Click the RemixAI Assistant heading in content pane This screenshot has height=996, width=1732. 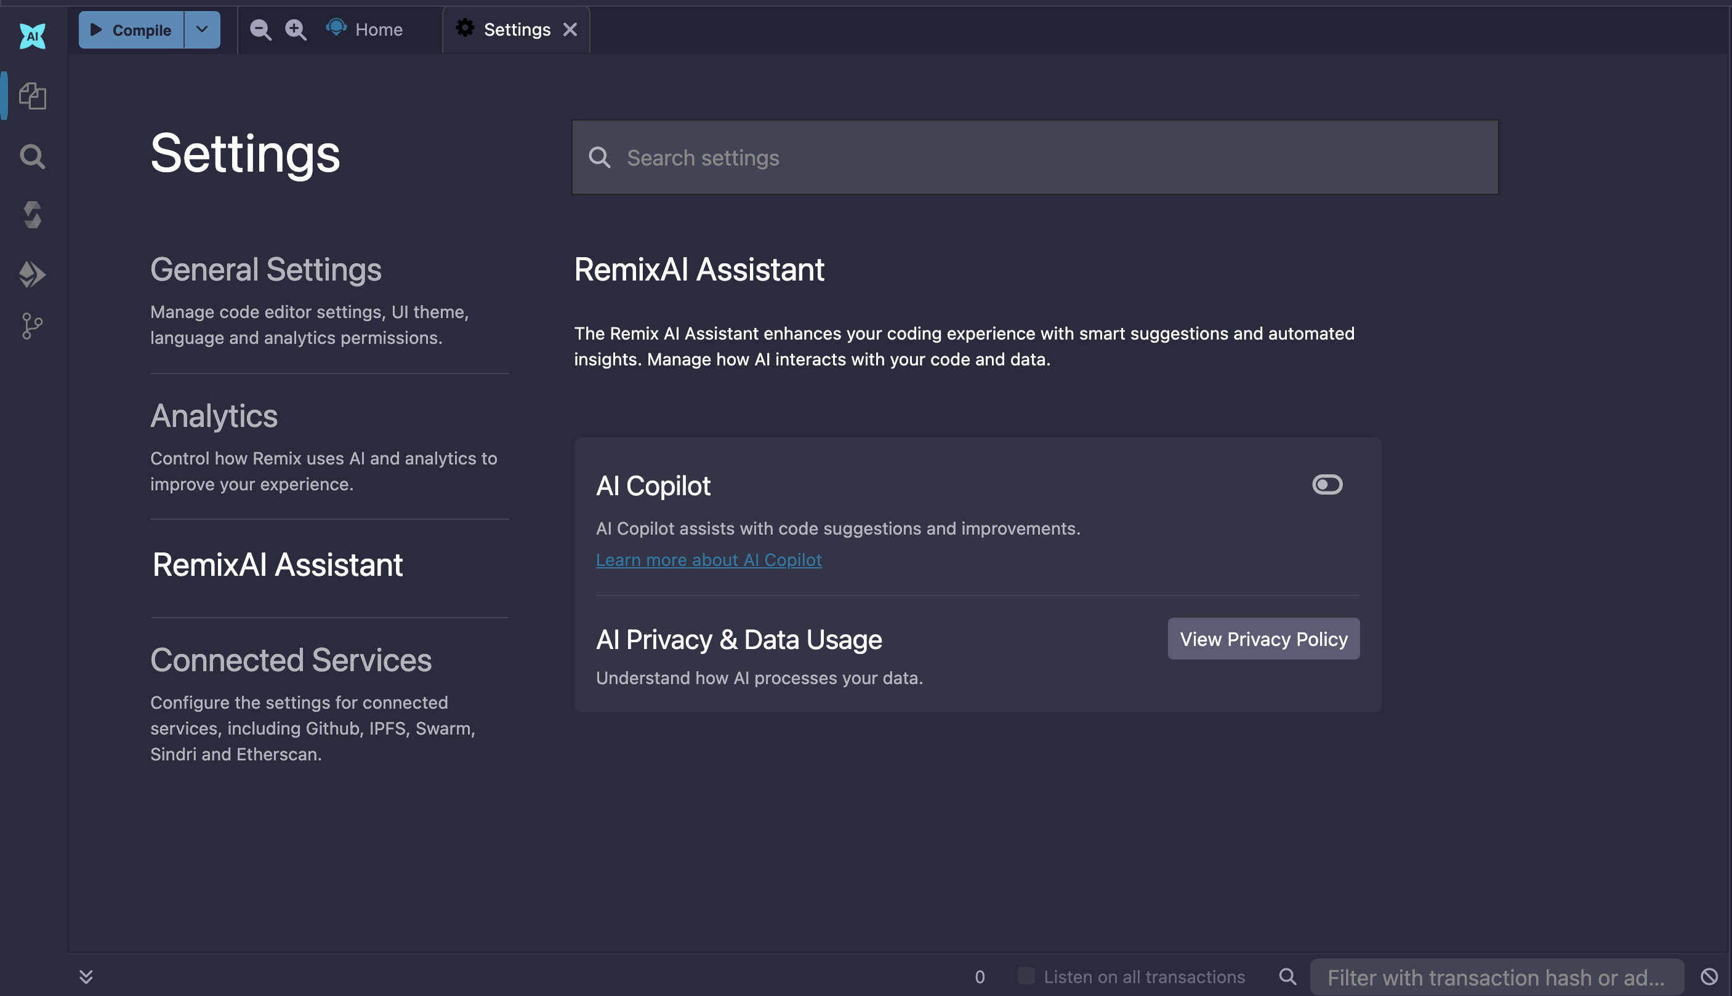(x=699, y=269)
